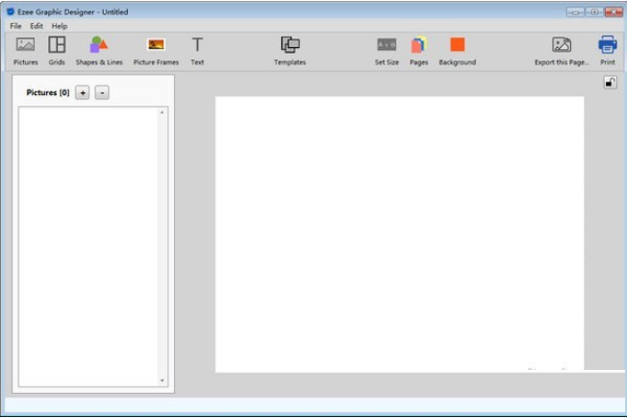The height and width of the screenshot is (418, 627).
Task: Click the pictures list scrollbar down arrow
Action: coord(163,381)
